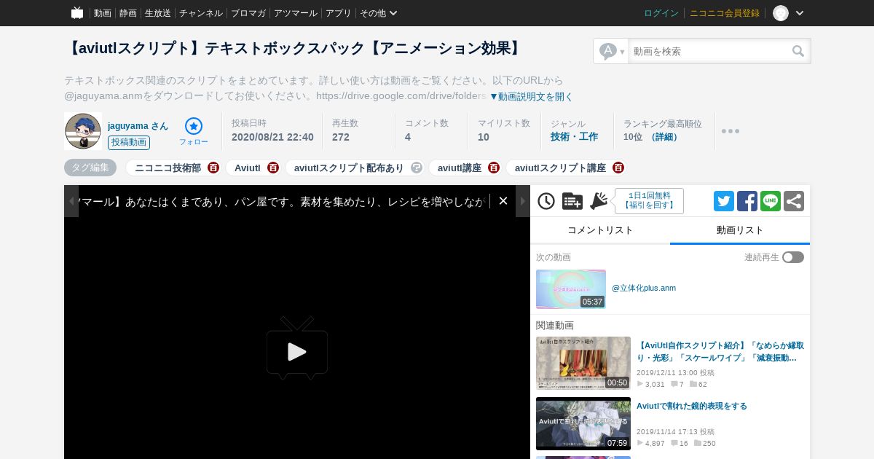Expand 動画説明文を開く description
874x459 pixels.
pos(531,96)
